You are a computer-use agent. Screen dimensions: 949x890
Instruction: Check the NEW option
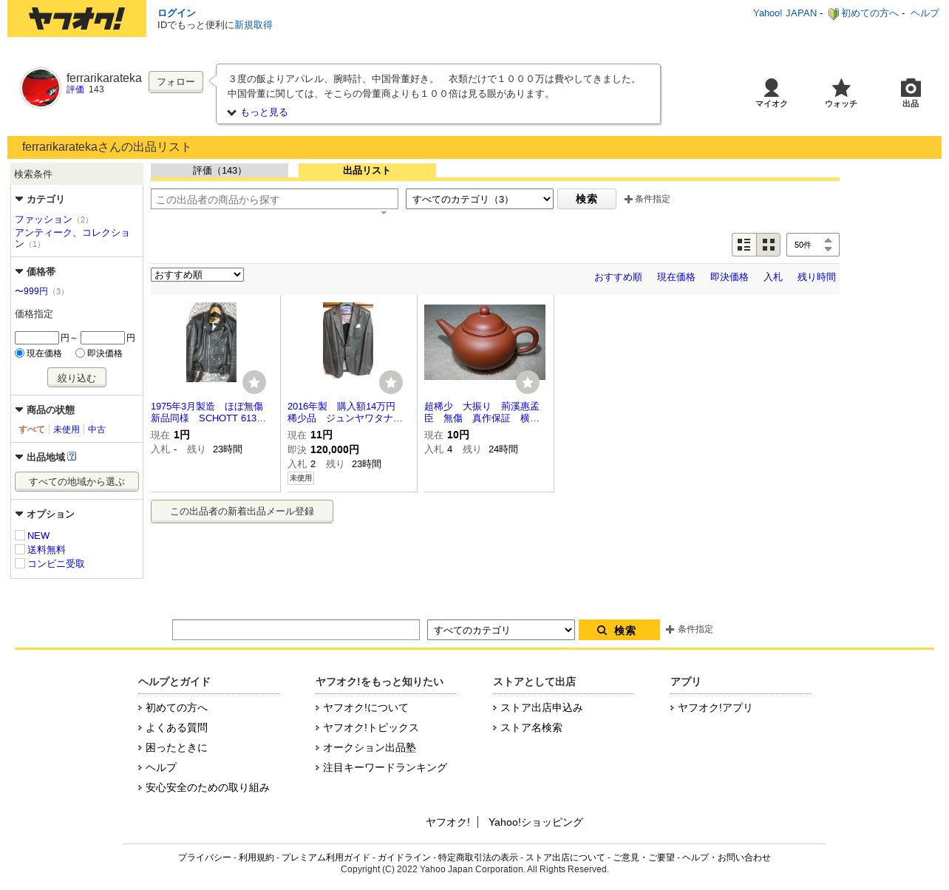(x=20, y=535)
